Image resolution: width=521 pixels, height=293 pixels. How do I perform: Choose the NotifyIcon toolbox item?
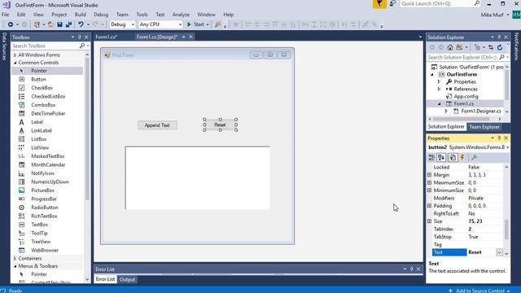point(42,173)
